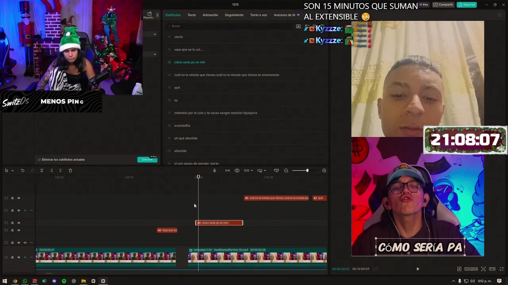The image size is (508, 285).
Task: Open Google Chrome from the taskbar
Action: 15,281
